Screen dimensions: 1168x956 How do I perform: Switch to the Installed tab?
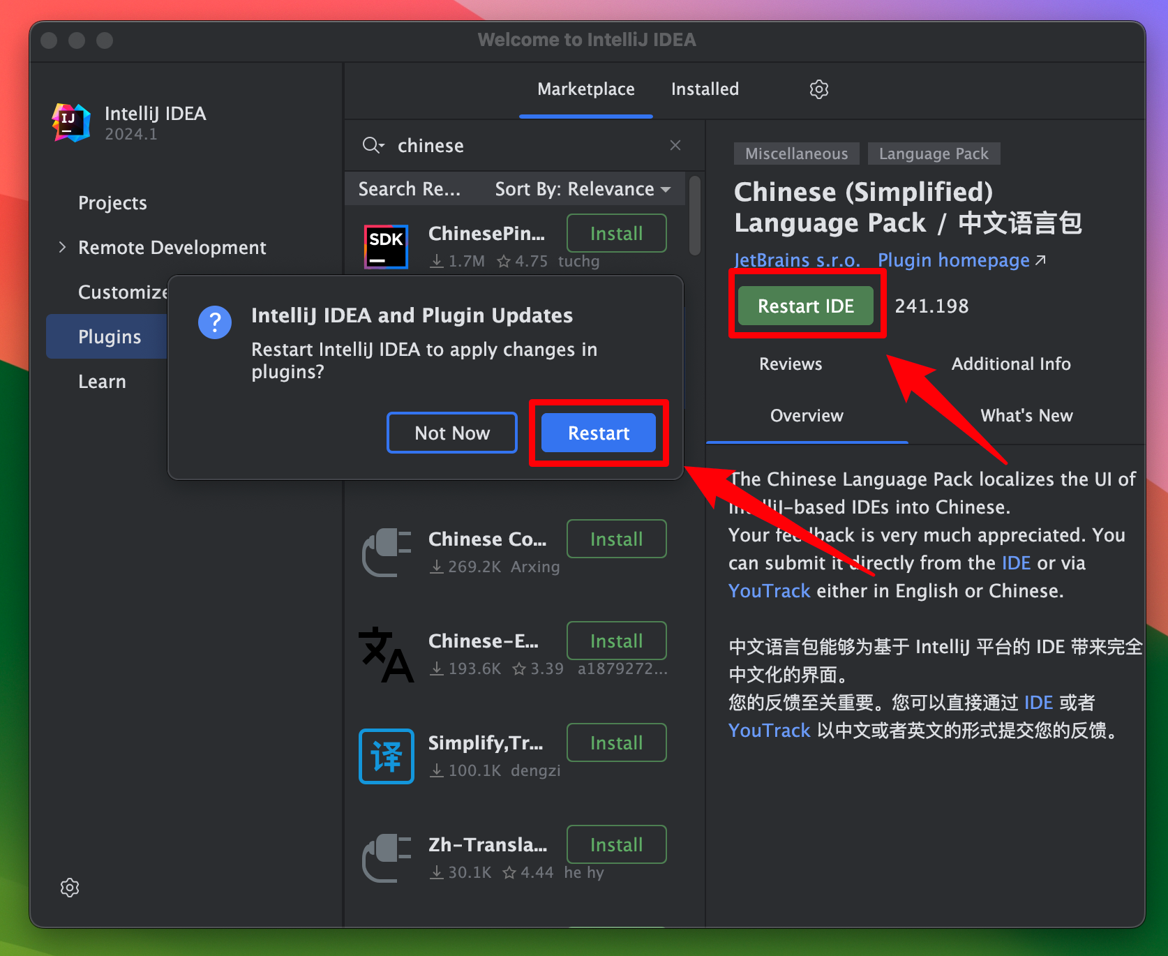point(705,89)
